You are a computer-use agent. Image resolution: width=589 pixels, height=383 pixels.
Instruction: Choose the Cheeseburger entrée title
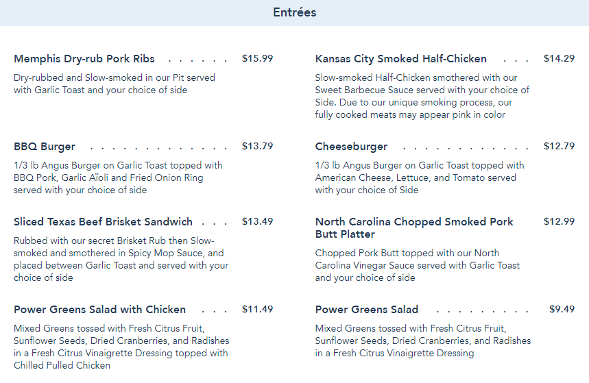(351, 147)
